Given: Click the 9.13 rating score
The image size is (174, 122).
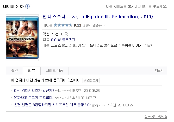Looking at the screenshot, I should point(78,25).
